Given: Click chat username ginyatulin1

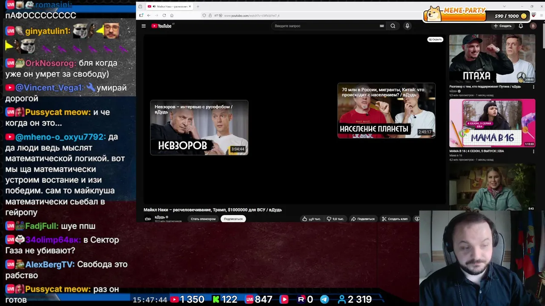Looking at the screenshot, I should click(48, 31).
